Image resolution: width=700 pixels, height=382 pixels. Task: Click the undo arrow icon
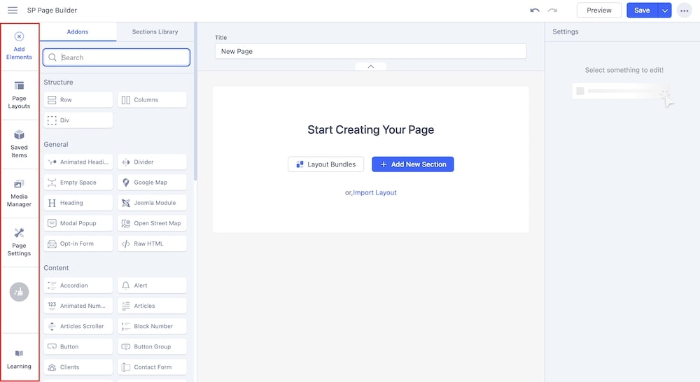pos(535,10)
